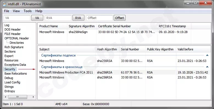Click the RVA go button
Screen dimensions: 214x109
pos(78,18)
